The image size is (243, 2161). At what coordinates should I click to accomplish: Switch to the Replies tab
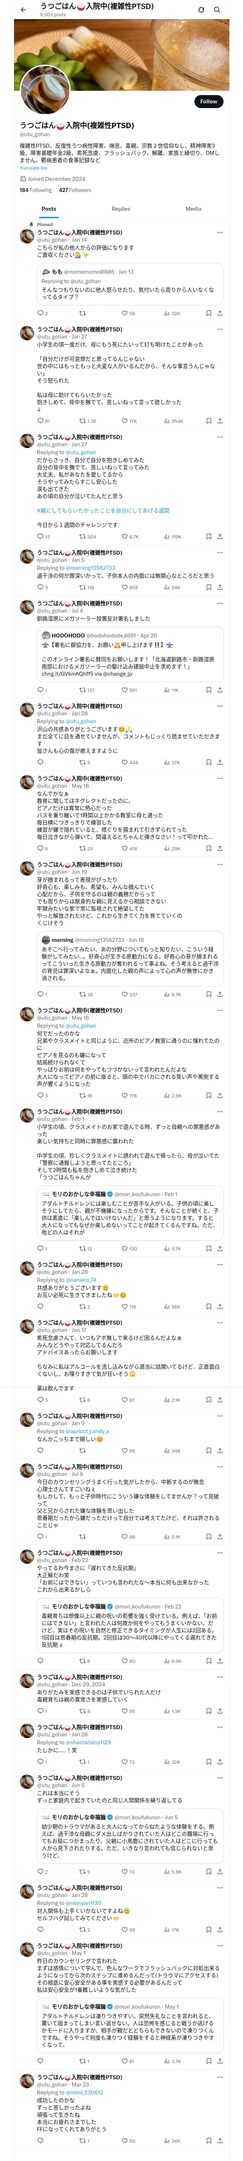point(121,209)
